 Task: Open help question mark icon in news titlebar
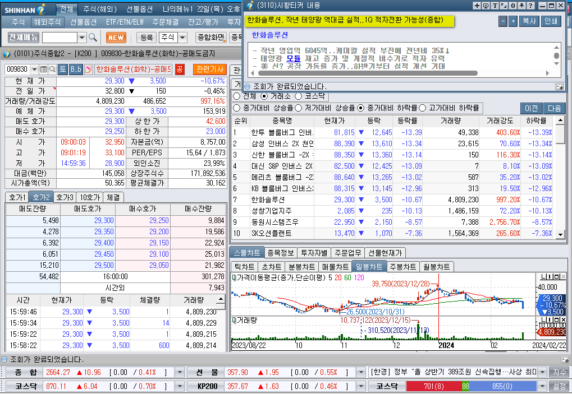click(531, 6)
